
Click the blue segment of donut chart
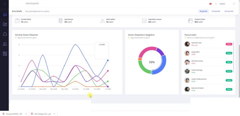click(161, 64)
